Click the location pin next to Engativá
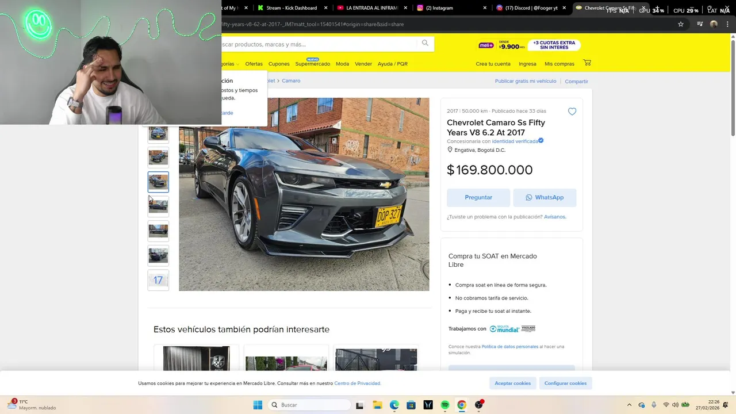This screenshot has width=736, height=414. pyautogui.click(x=450, y=149)
